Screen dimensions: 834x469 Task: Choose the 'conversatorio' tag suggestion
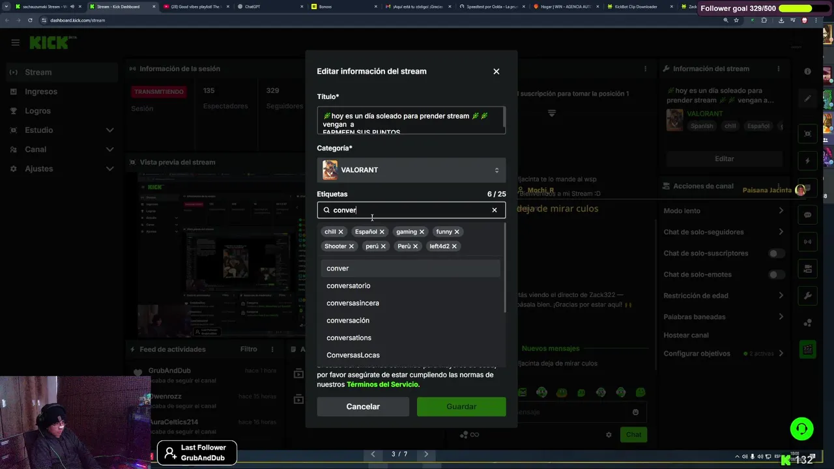[x=410, y=286]
